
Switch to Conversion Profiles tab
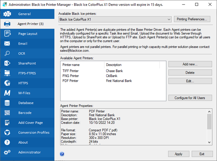pos(27,132)
